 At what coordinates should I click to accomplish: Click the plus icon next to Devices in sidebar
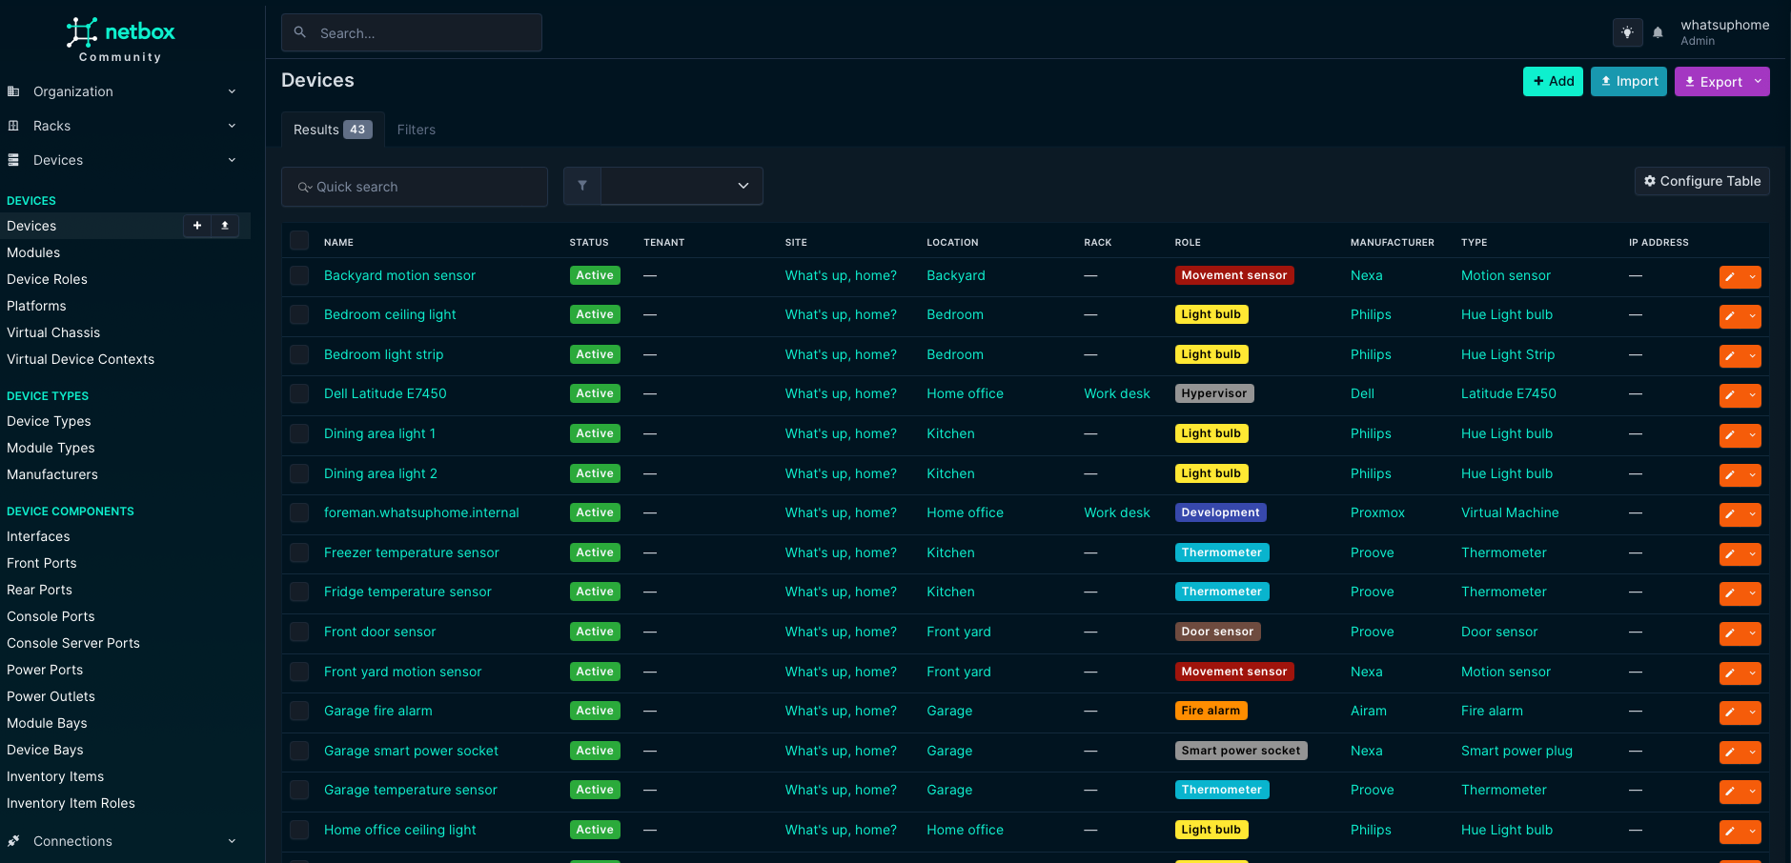coord(197,226)
